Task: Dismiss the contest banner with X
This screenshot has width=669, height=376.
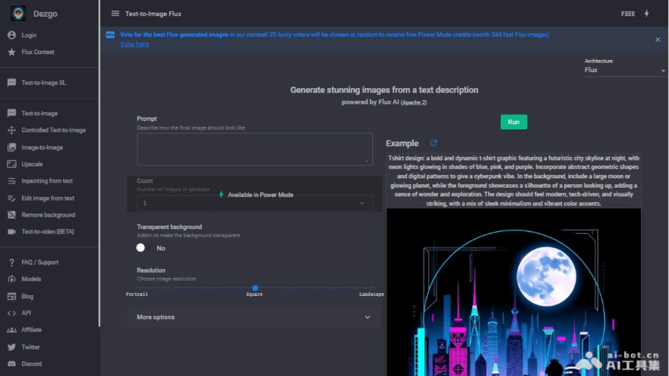Action: point(658,40)
